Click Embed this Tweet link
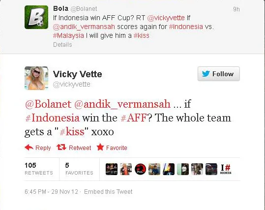 click(108, 192)
